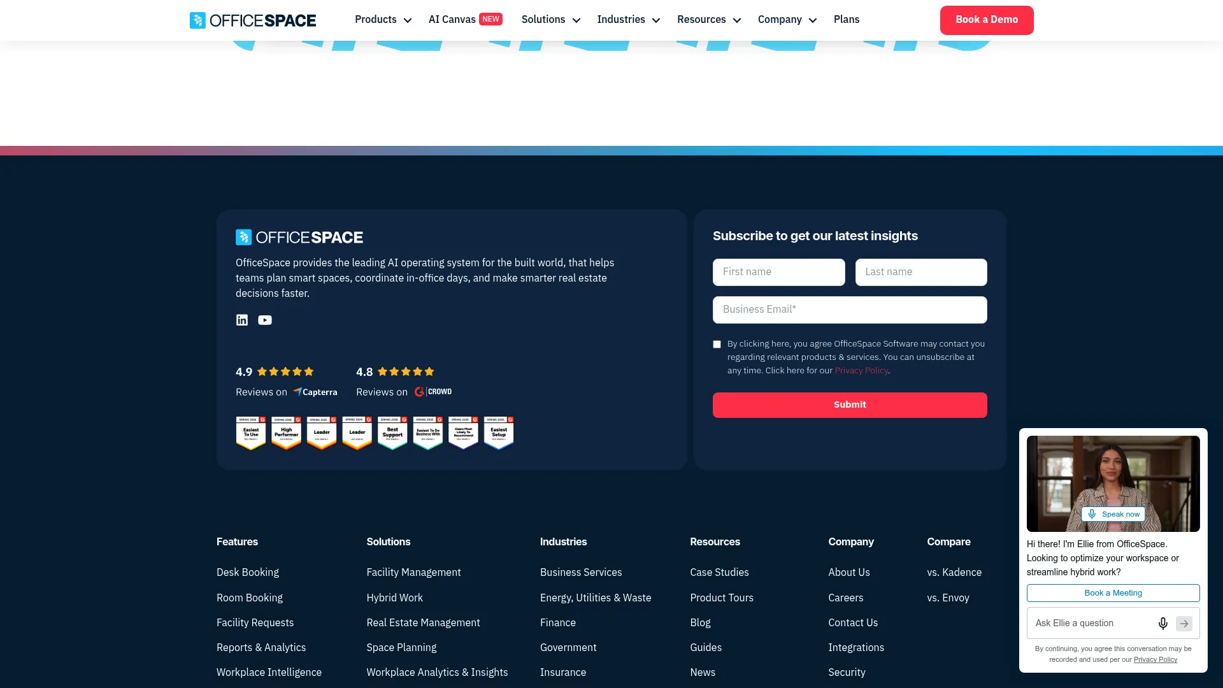Open the Product Tours link
Image resolution: width=1223 pixels, height=688 pixels.
point(722,598)
